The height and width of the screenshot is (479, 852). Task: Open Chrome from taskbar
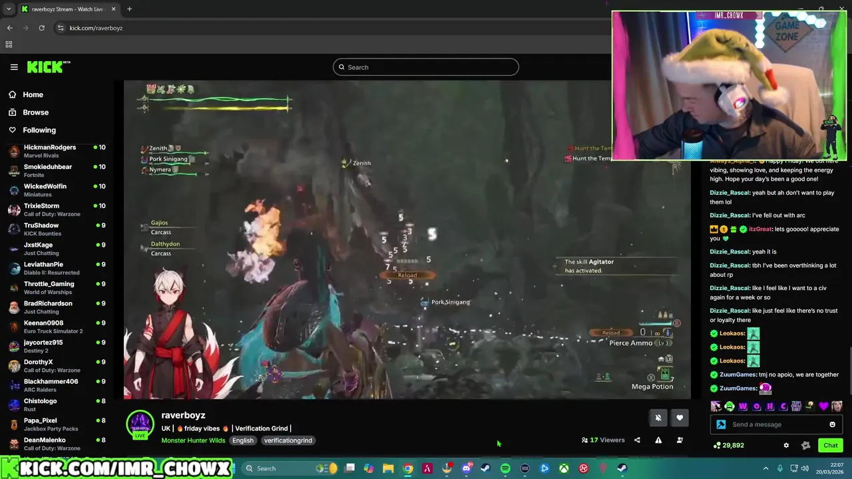tap(408, 468)
